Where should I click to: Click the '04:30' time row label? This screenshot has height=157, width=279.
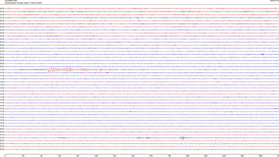coord(2,36)
